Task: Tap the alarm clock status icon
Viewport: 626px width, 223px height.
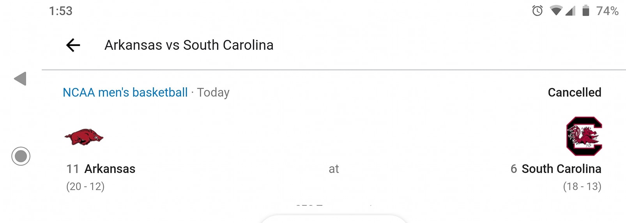Action: point(538,11)
